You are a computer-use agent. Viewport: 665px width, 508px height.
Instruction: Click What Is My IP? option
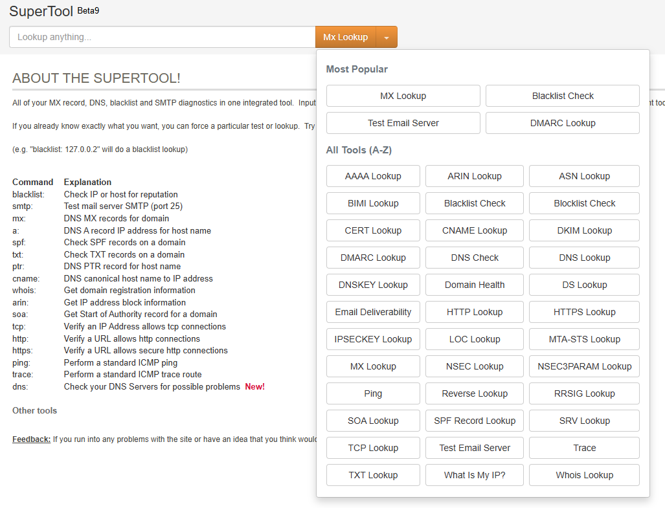(x=475, y=475)
